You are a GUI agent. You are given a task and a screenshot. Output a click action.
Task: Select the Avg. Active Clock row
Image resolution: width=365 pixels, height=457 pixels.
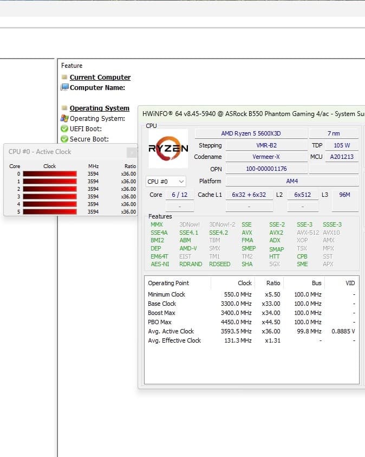pos(251,331)
